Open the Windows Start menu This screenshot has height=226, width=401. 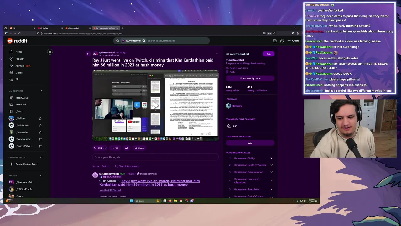pyautogui.click(x=131, y=201)
